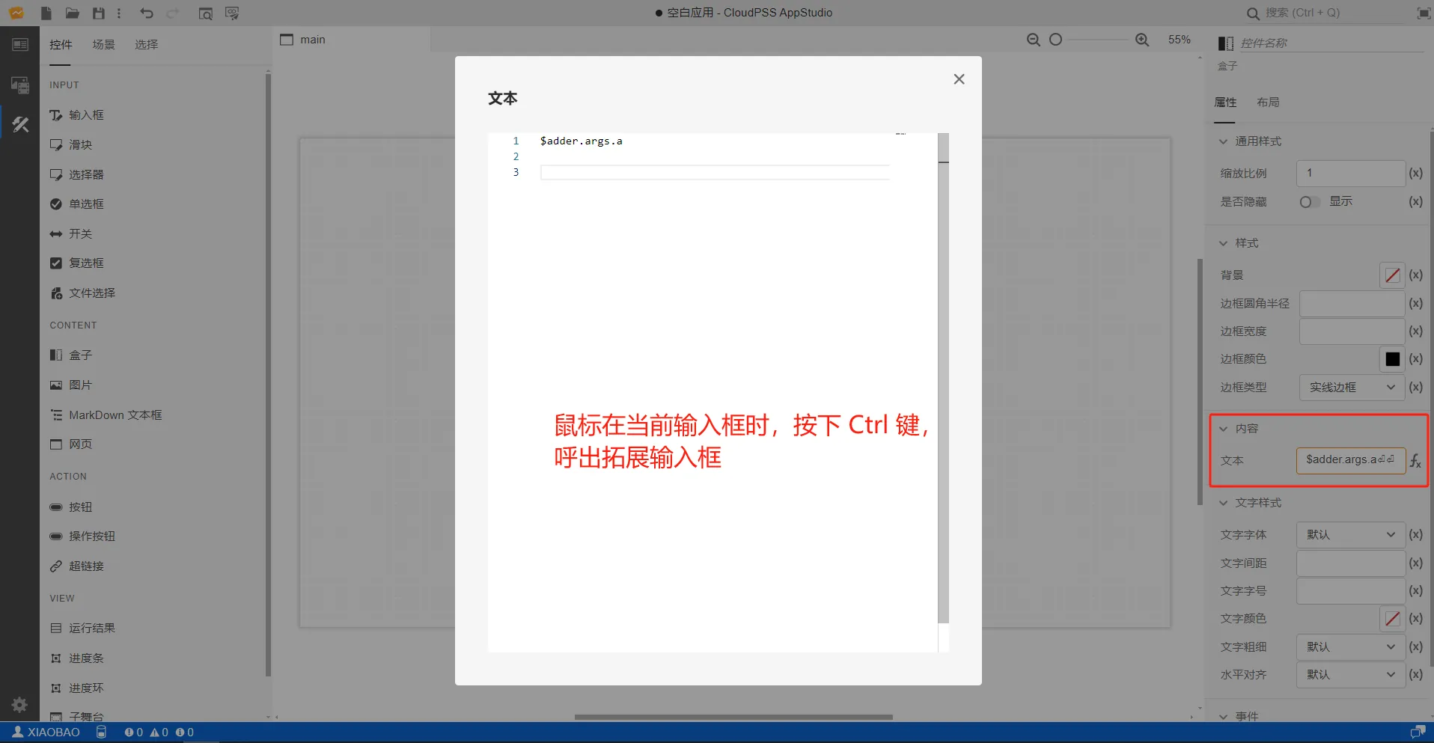The image size is (1434, 743).
Task: Open file via folder icon in toolbar
Action: click(73, 13)
